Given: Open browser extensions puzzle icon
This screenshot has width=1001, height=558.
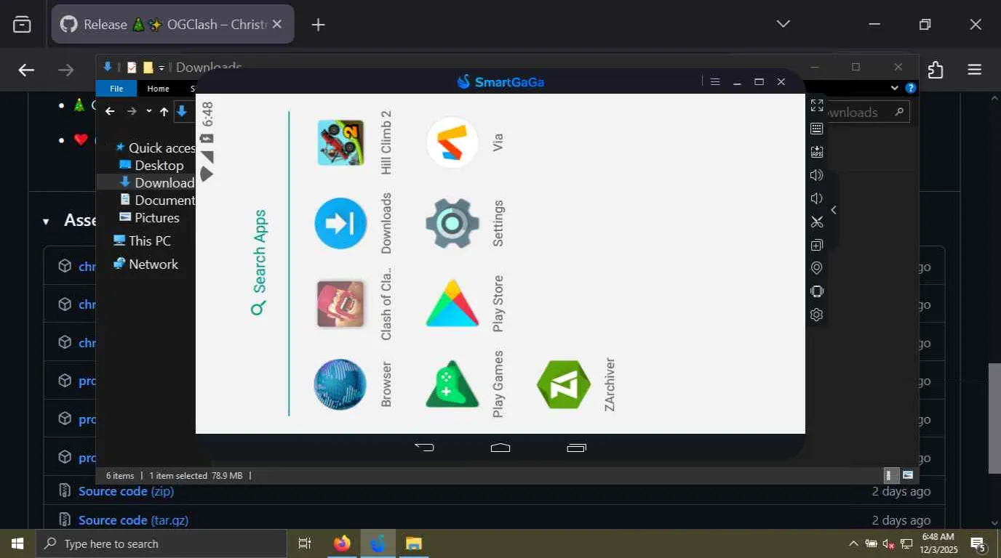Looking at the screenshot, I should pos(936,70).
